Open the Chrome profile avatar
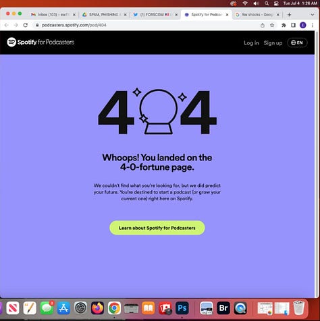Viewport: 320px width, 321px height. [303, 25]
